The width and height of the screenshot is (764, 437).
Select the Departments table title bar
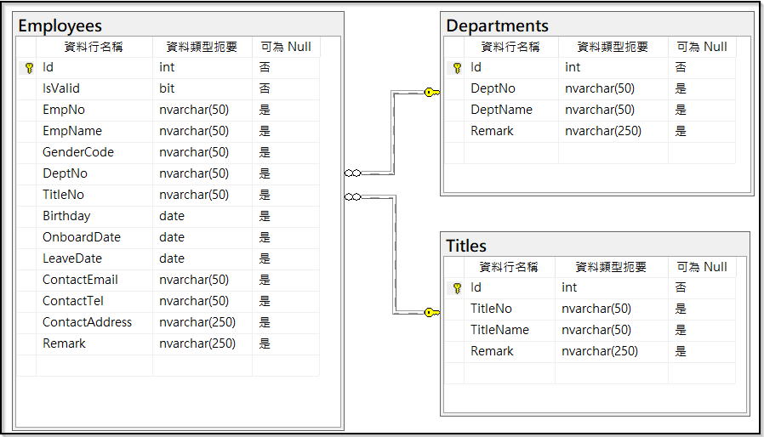[x=597, y=26]
